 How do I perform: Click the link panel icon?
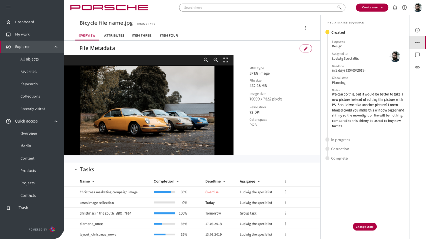pyautogui.click(x=417, y=67)
